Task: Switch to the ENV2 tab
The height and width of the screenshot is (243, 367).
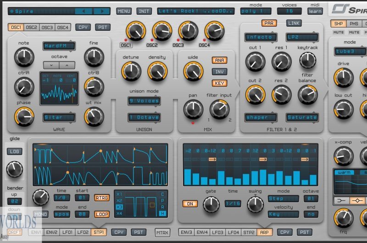Action: tap(52, 232)
